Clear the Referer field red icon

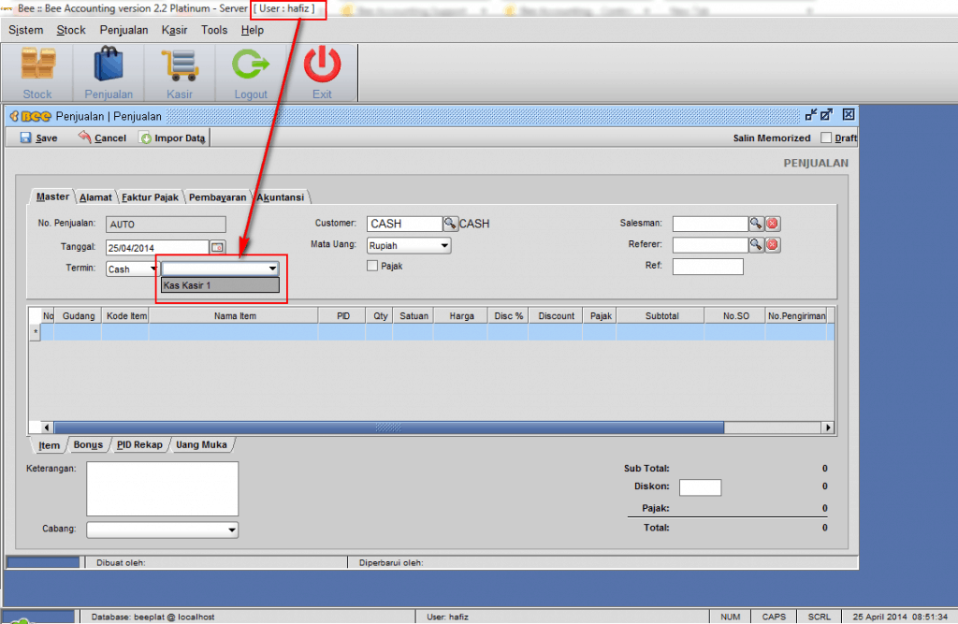pos(772,244)
